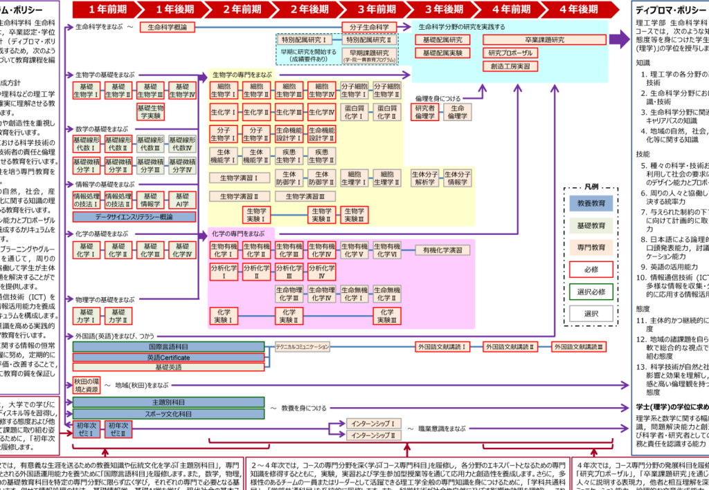This screenshot has height=490, width=709.
Task: Click the インターンシップⅠ box
Action: point(373,424)
